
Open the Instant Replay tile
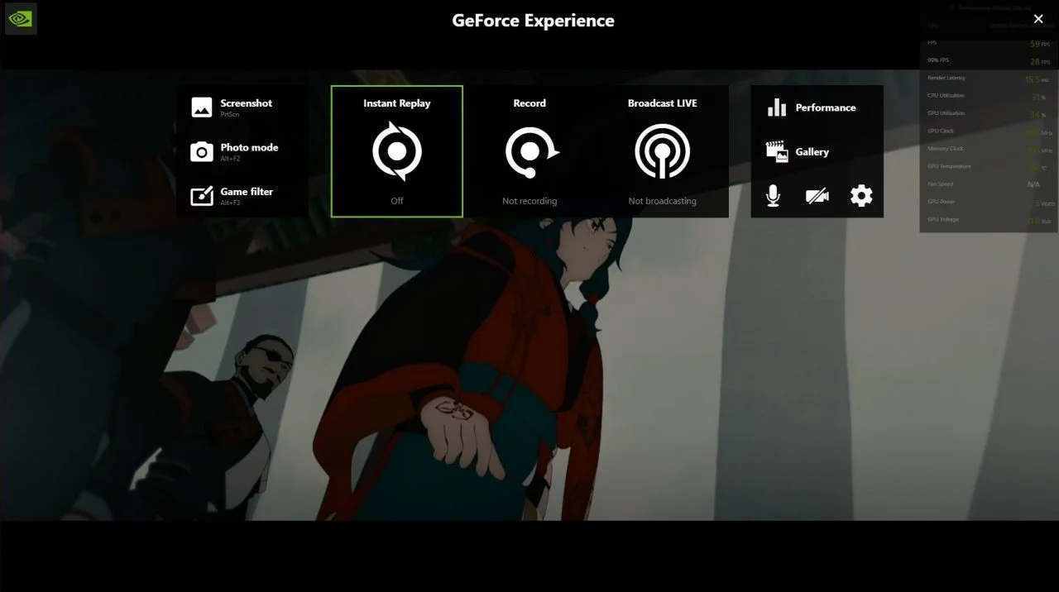[x=397, y=151]
